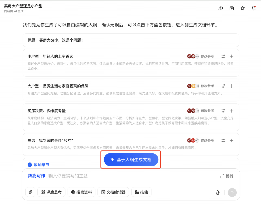Click 修改参考 for 小户型 section
This screenshot has width=261, height=204.
point(207,56)
